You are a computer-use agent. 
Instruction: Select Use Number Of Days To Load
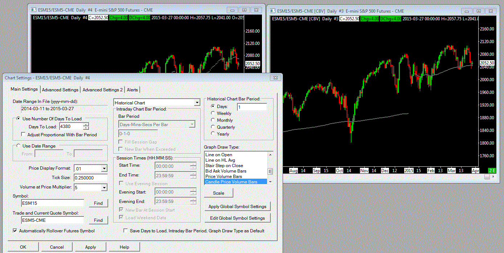tap(49, 119)
